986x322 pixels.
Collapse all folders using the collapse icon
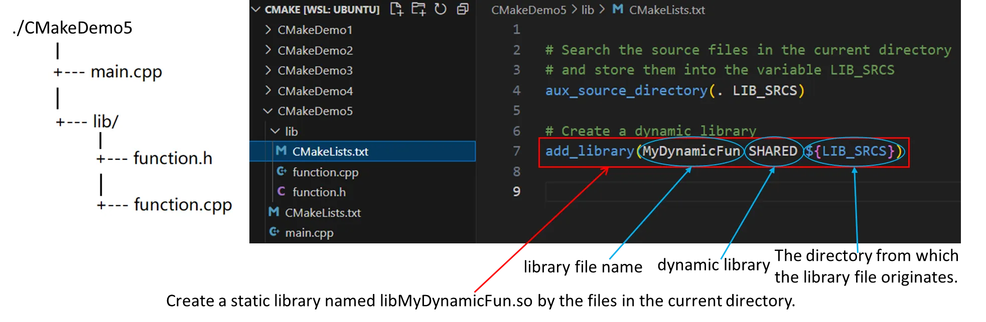tap(463, 9)
